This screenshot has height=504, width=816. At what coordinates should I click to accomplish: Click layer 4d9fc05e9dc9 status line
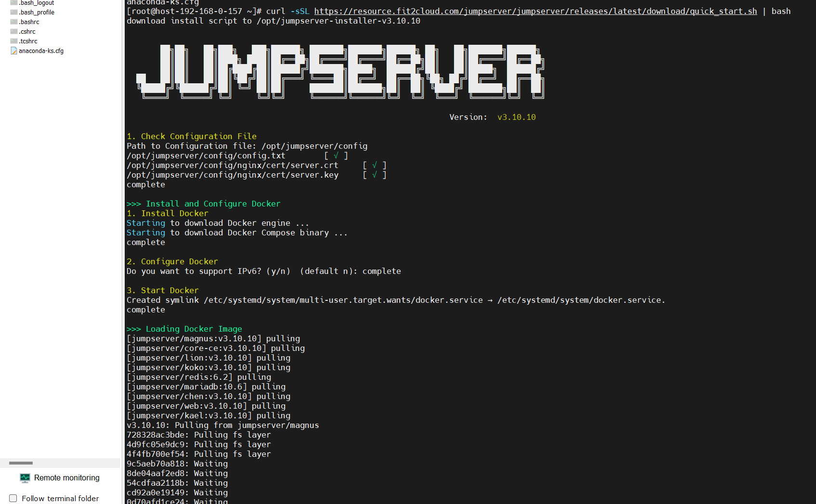[x=199, y=444]
